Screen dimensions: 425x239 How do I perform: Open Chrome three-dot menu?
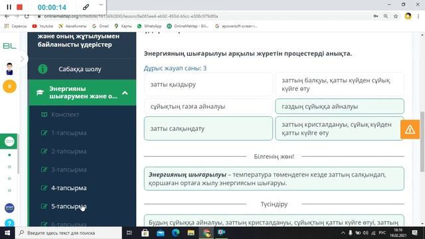418,16
